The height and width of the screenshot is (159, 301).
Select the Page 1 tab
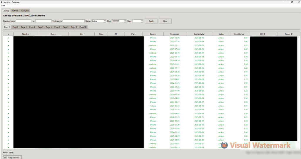click(7, 27)
